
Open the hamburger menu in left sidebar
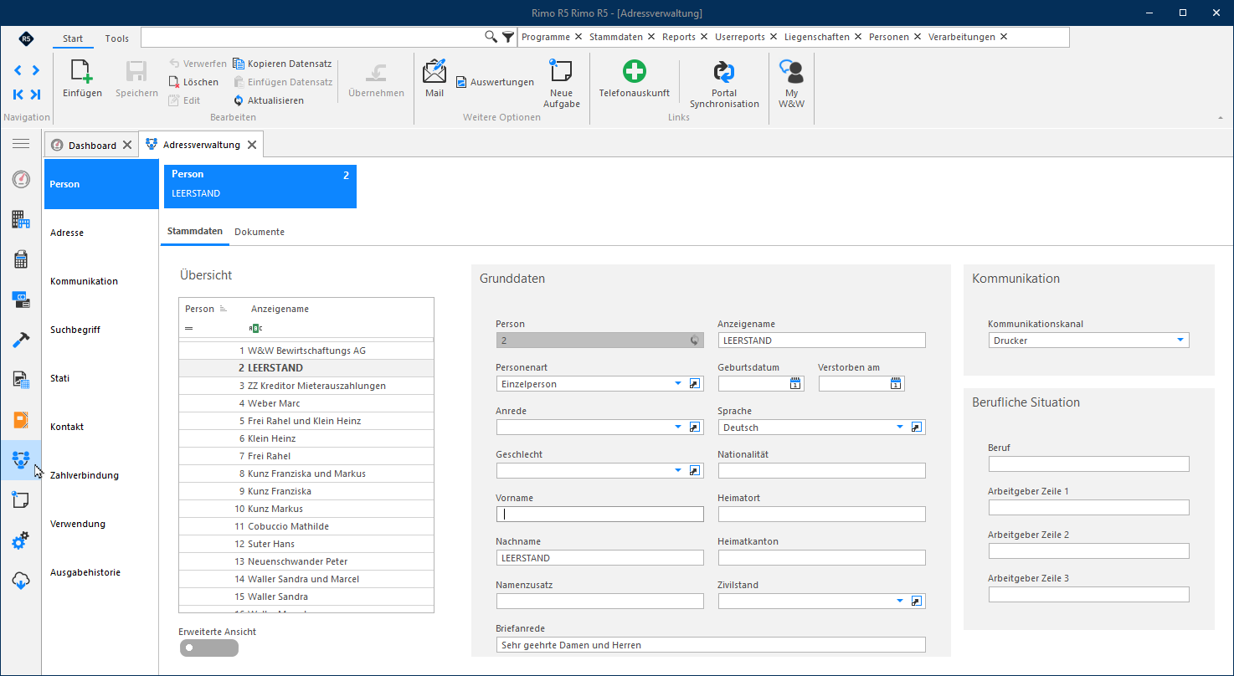pyautogui.click(x=21, y=144)
